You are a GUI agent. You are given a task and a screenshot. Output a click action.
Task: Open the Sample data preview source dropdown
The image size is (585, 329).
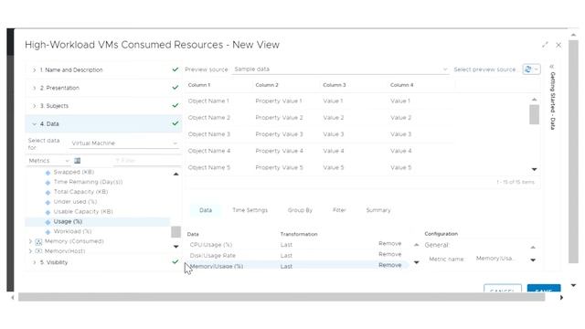340,69
